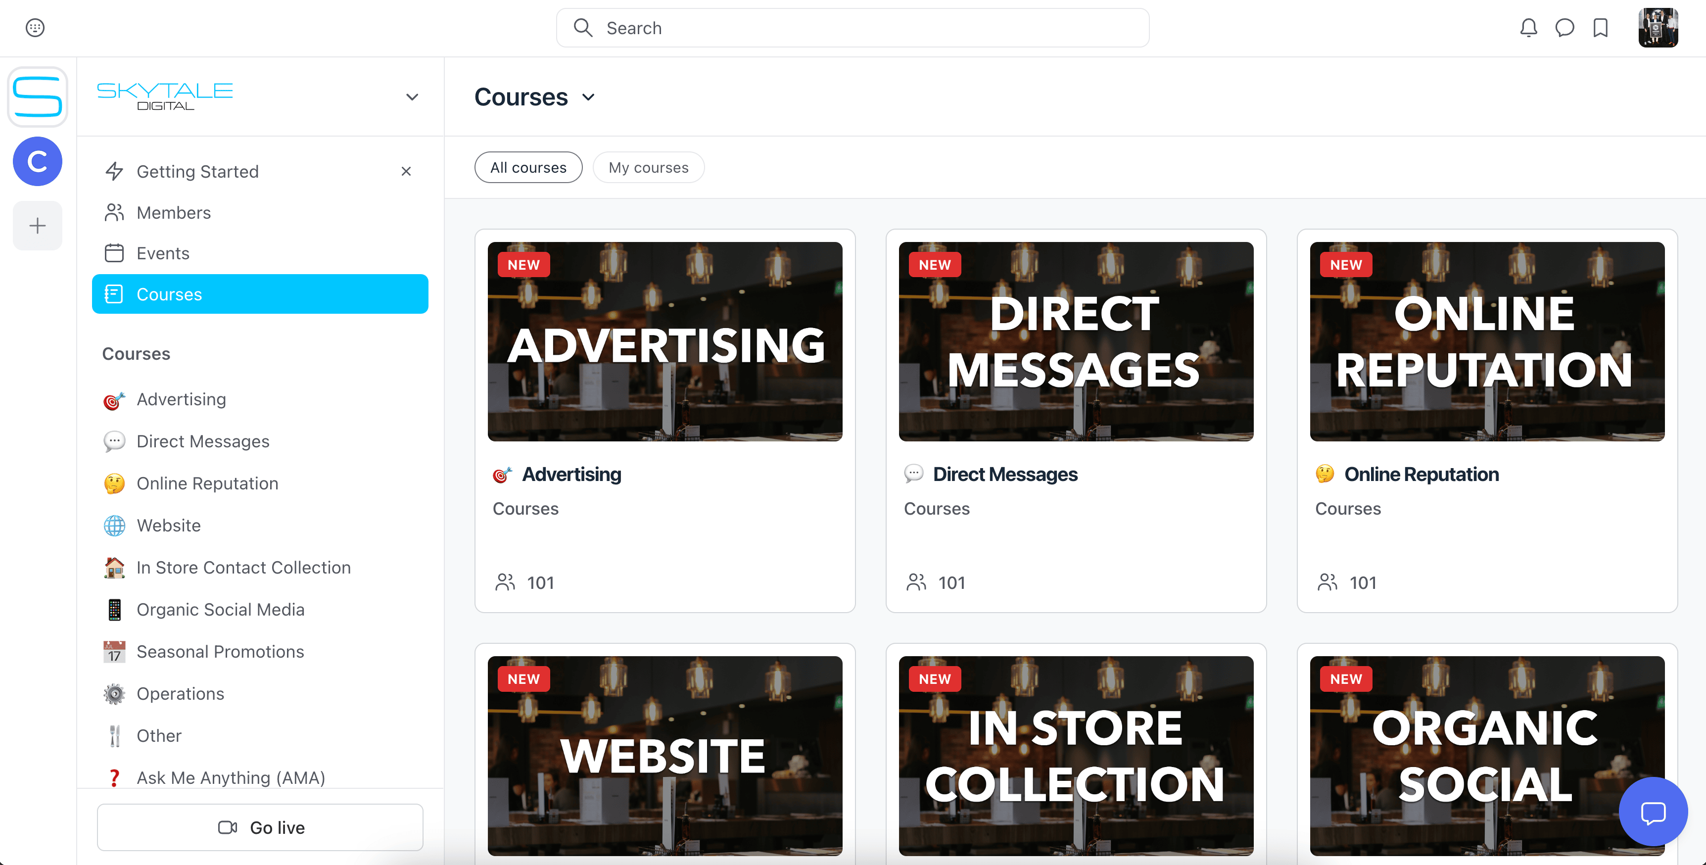The height and width of the screenshot is (865, 1706).
Task: Click the 101 member count on Direct Messages card
Action: 951,583
